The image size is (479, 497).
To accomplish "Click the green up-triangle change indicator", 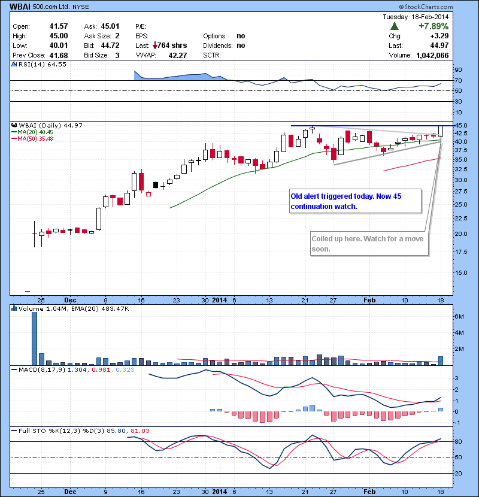I will [395, 26].
